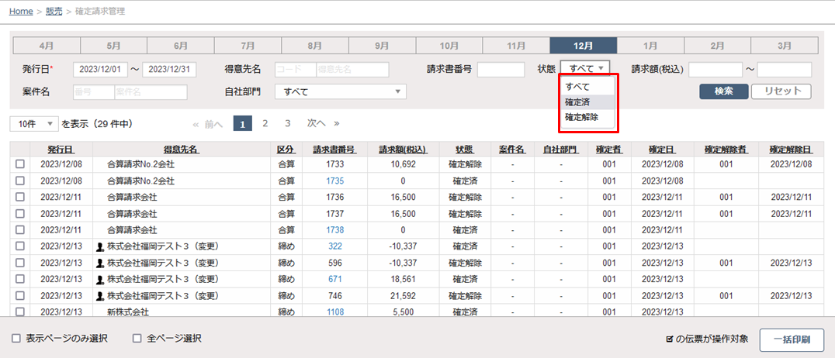Click person icon beside invoice 746 customer
Viewport: 835px width, 358px height.
click(99, 295)
